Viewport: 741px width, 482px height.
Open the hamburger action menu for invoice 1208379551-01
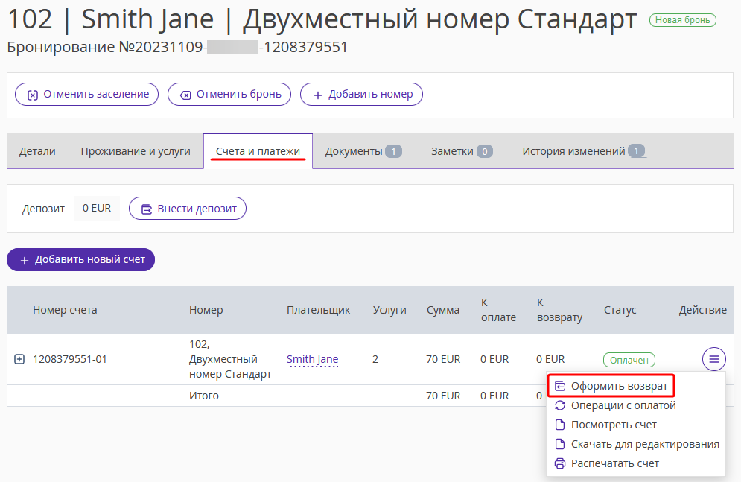[x=713, y=359]
